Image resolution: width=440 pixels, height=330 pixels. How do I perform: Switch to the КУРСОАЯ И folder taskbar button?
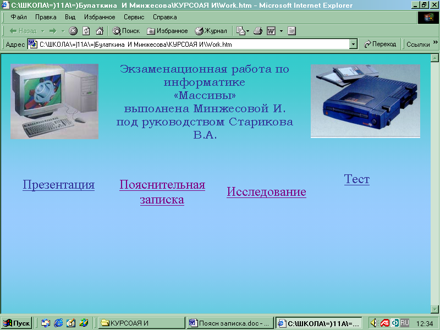pos(142,323)
